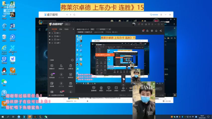
Task: Lock the 文本 1 layer
Action: pyautogui.click(x=52, y=39)
